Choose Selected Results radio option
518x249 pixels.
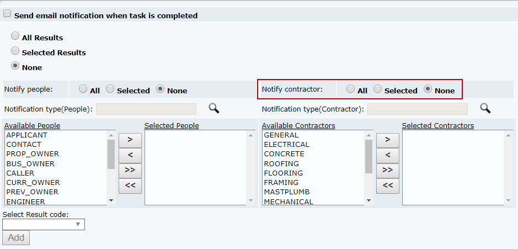pos(15,51)
